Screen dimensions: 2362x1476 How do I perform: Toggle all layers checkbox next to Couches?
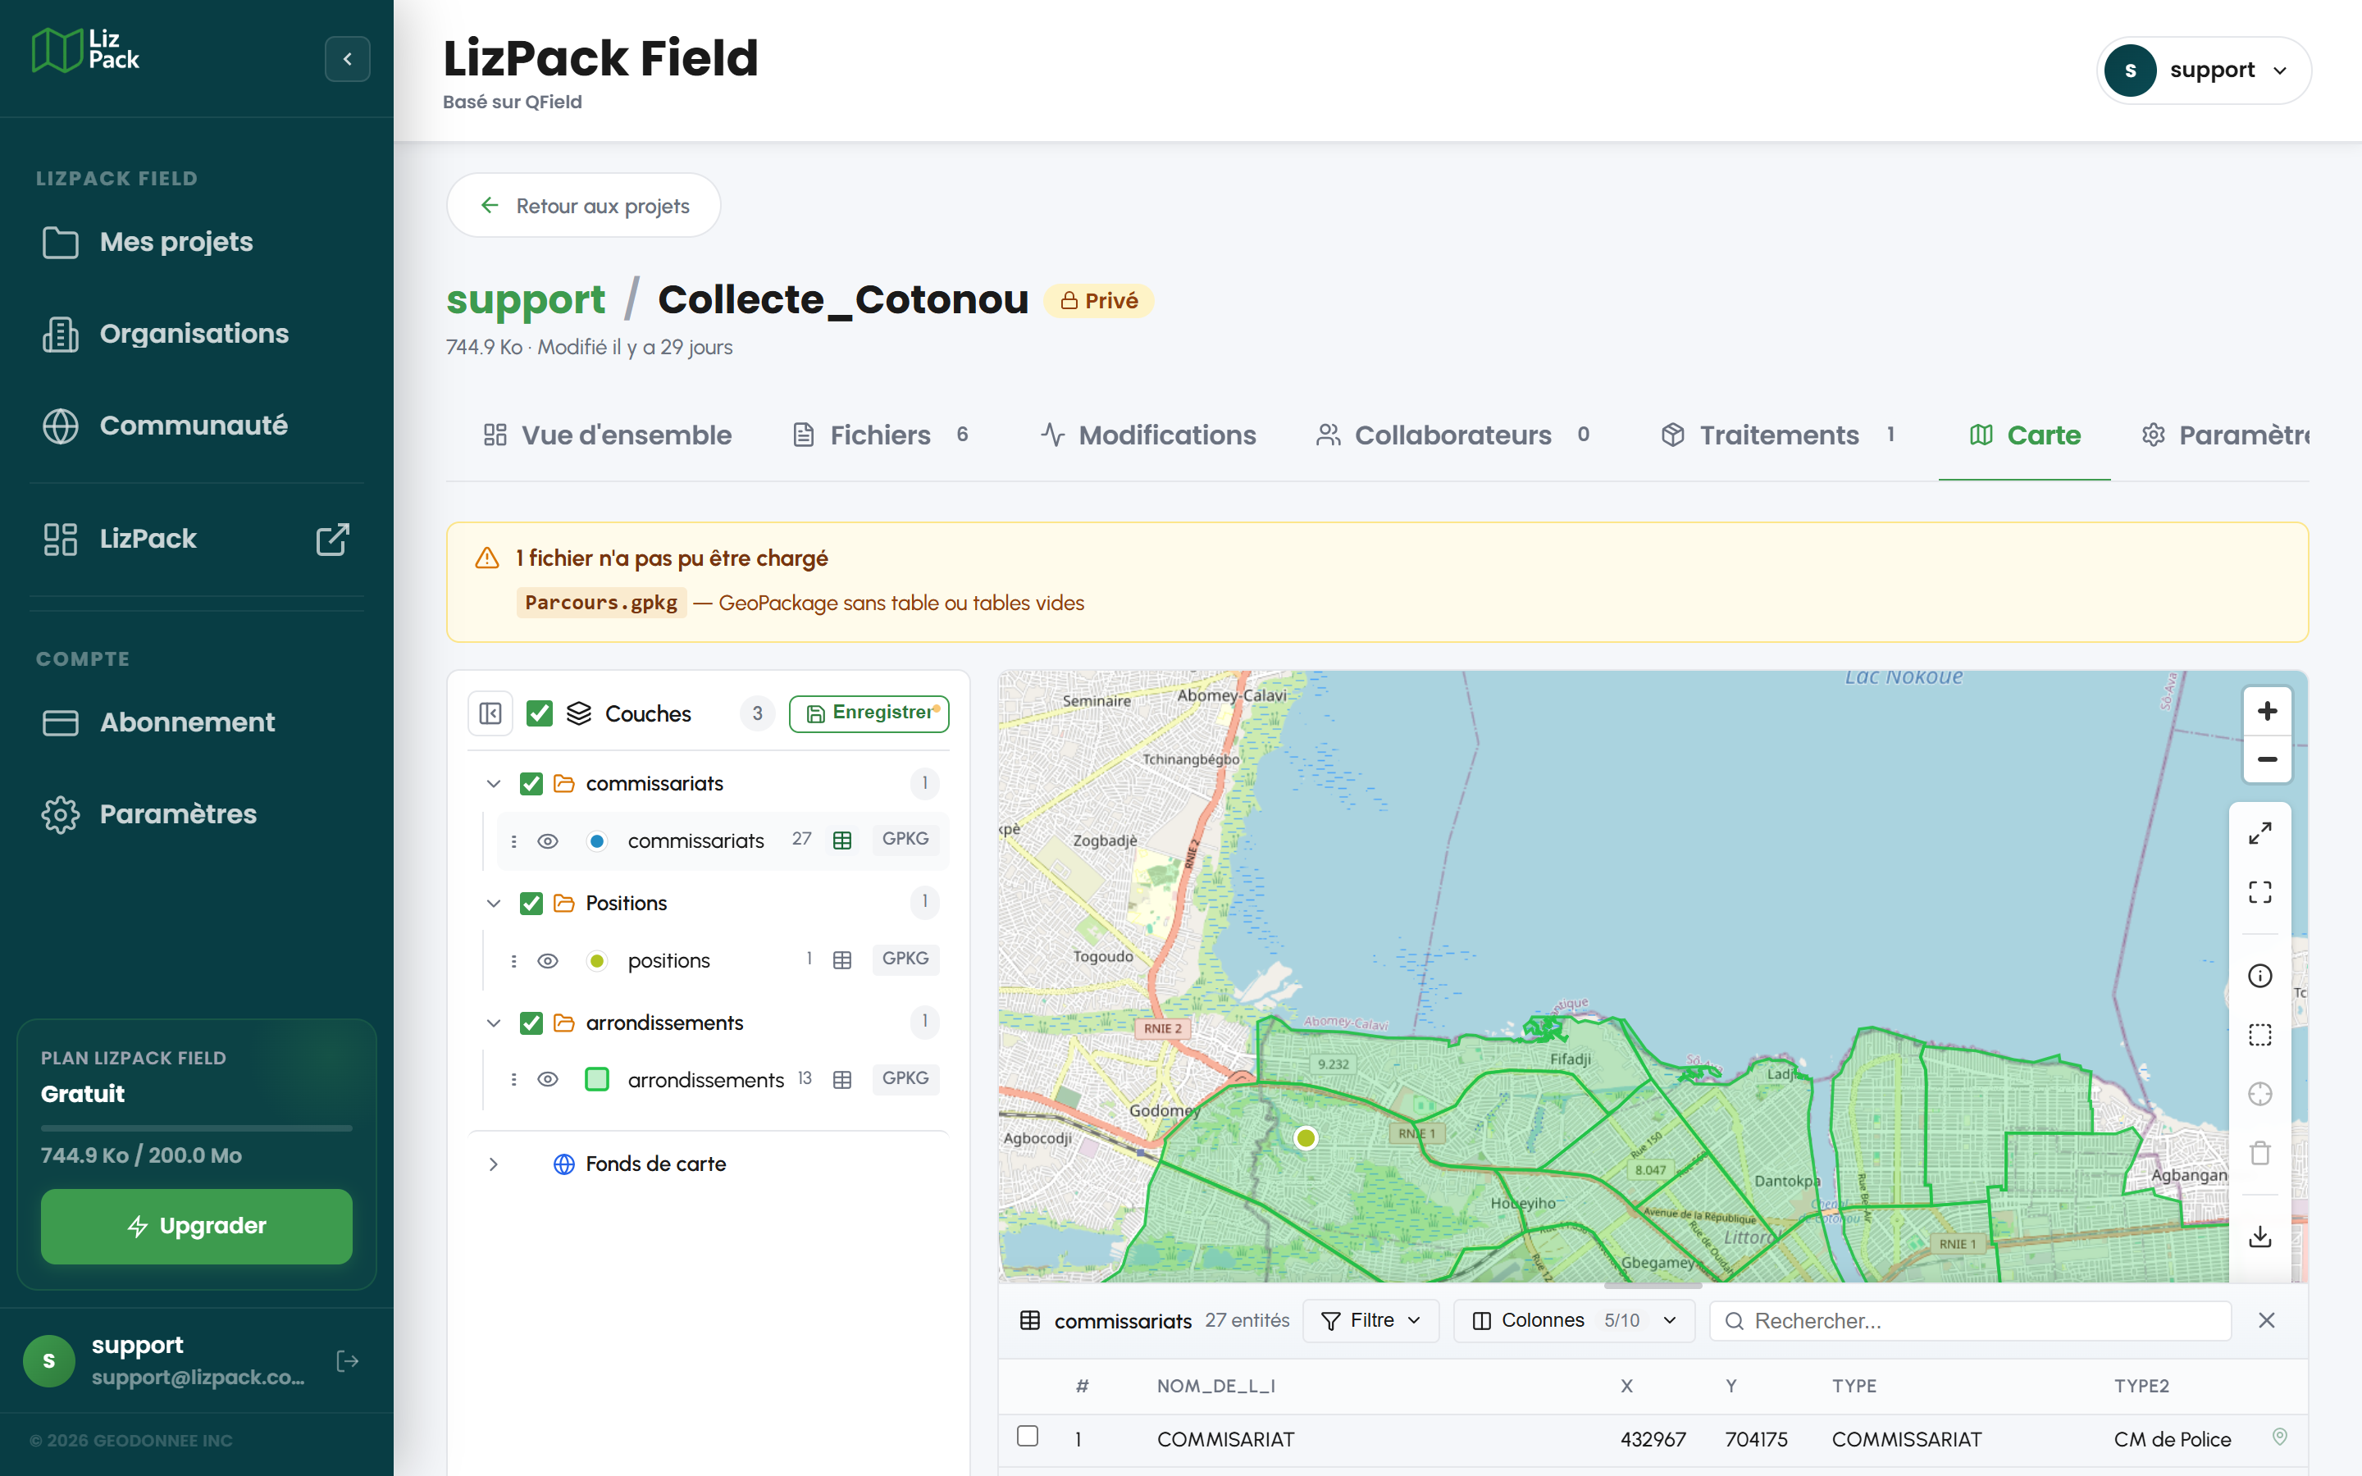(539, 713)
